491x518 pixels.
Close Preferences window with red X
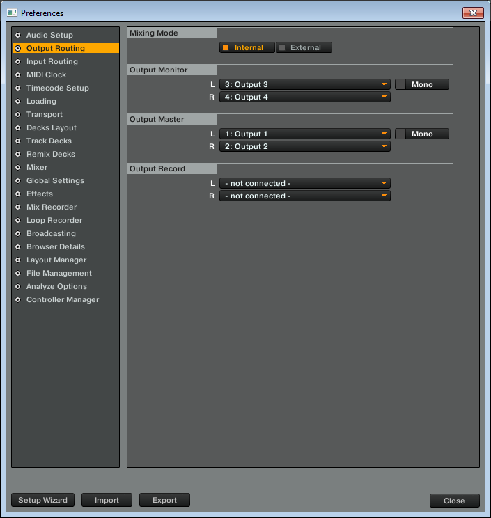point(473,13)
